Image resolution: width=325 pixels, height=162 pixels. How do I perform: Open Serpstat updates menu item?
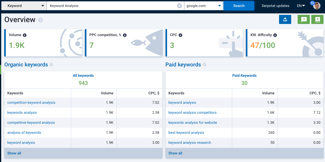coord(275,6)
